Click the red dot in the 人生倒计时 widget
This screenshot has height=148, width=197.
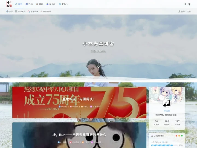[x=176, y=136]
